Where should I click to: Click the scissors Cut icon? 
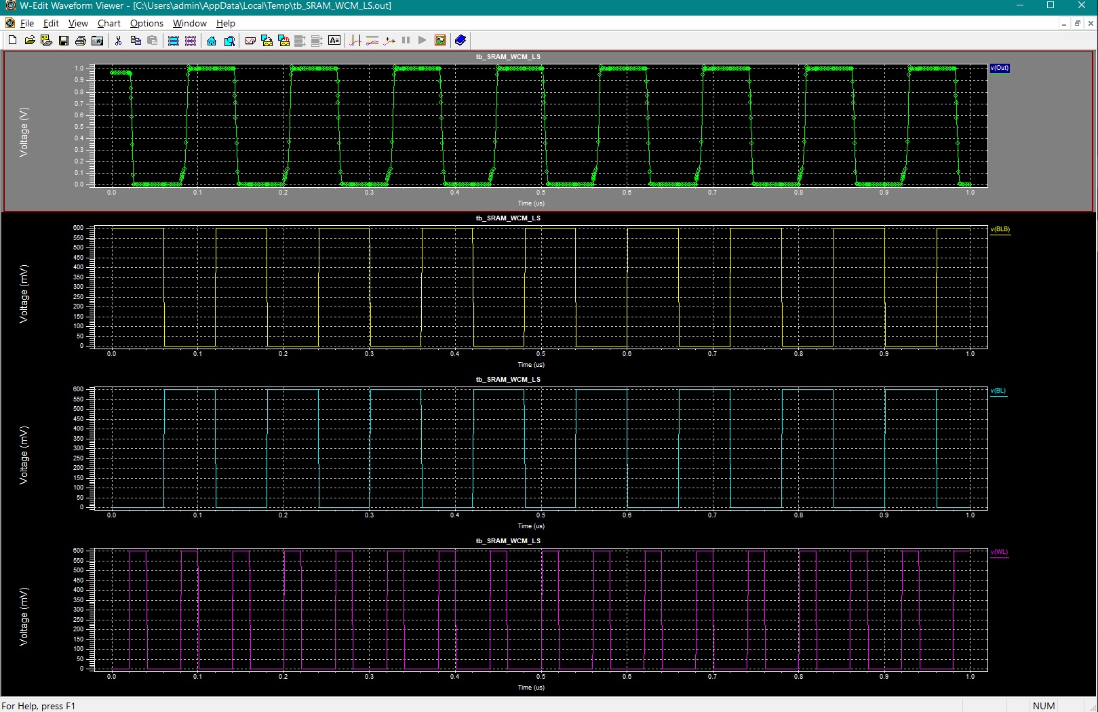click(118, 41)
